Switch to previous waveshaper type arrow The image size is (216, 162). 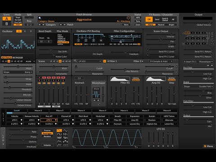(x=94, y=100)
